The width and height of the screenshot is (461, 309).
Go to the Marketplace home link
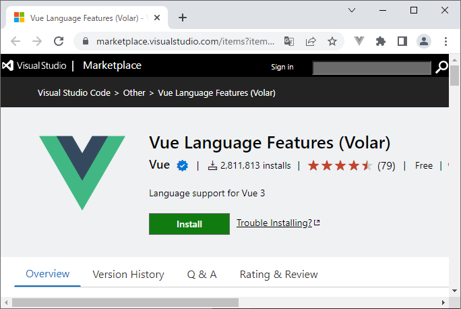(x=112, y=65)
